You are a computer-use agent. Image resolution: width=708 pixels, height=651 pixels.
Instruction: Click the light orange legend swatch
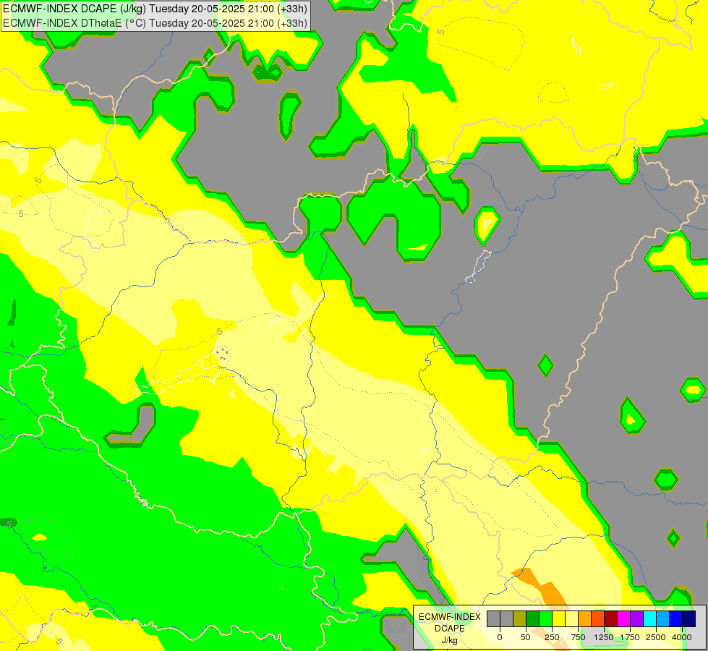(585, 618)
